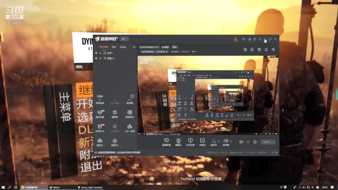Viewport: 338px width, 190px height.
Task: Toggle the lock on the 摄像头 1 source
Action: 100,58
